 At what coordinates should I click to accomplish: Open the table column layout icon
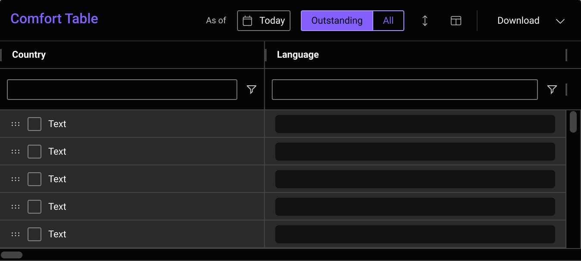pyautogui.click(x=456, y=21)
